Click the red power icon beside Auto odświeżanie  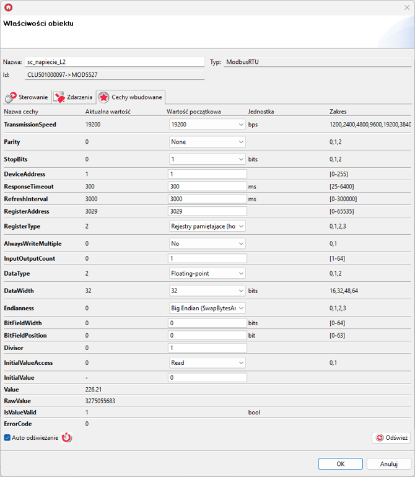pos(67,437)
